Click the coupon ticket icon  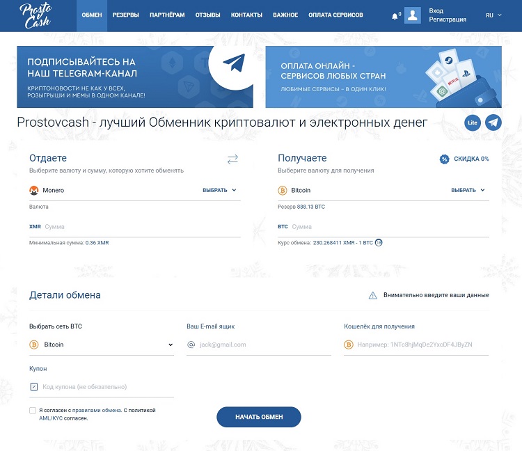(x=34, y=387)
